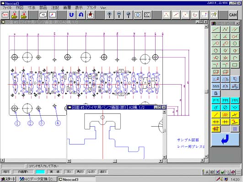
Task: Click the cyan color swatch in status bar
Action: tap(40, 172)
